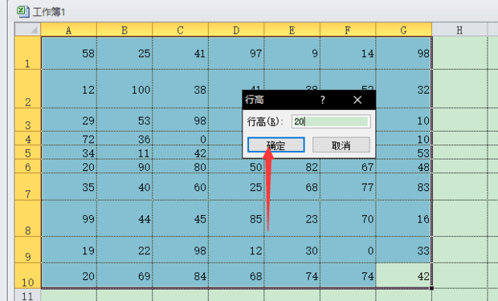
Task: Click cell G1 containing 98
Action: click(x=404, y=53)
